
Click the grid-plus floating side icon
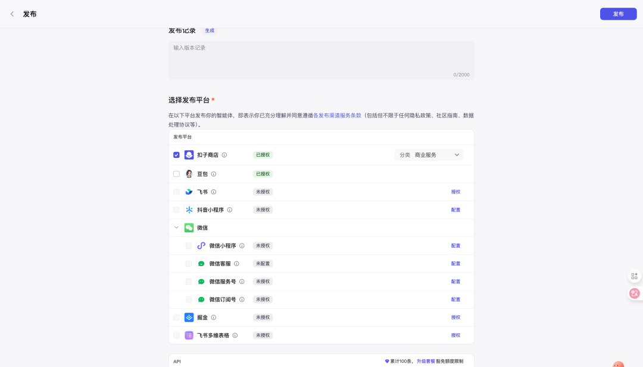pos(635,276)
